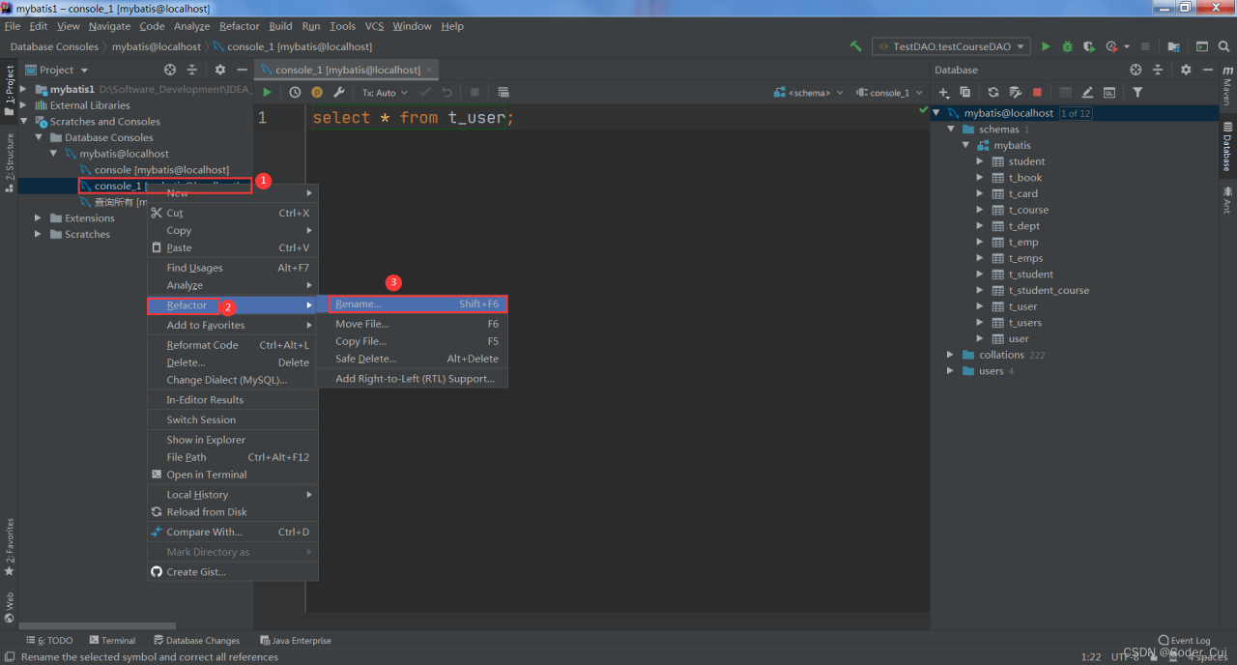Expand the users node in Database tree
This screenshot has width=1237, height=665.
951,371
